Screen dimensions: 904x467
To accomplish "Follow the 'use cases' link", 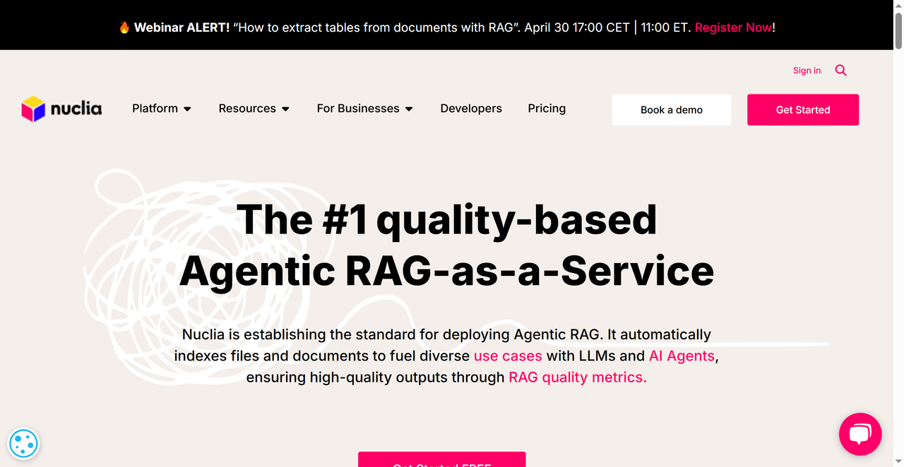I will click(x=508, y=356).
